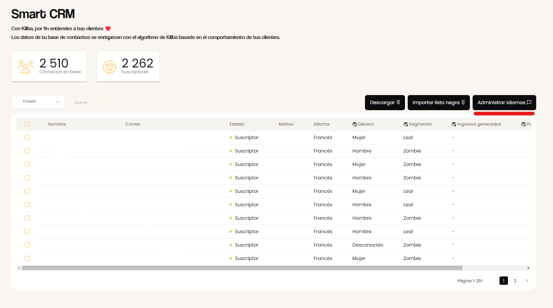
Task: Click the Género column header text
Action: 366,124
